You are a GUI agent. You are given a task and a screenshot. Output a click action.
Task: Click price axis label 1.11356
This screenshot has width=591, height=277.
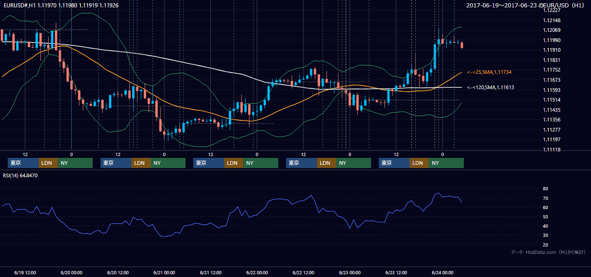(x=552, y=120)
